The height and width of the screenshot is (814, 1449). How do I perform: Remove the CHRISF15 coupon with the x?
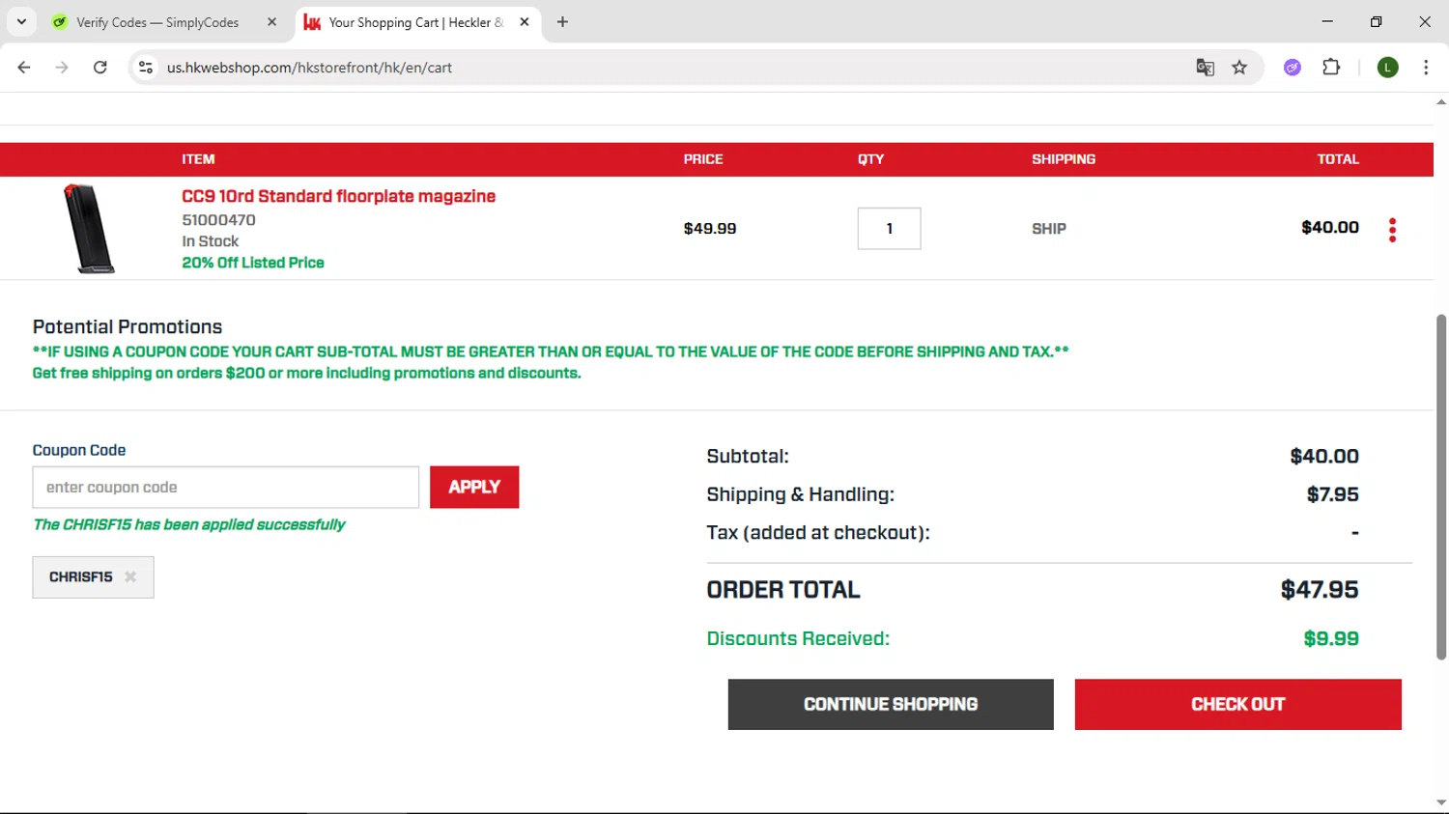130,576
